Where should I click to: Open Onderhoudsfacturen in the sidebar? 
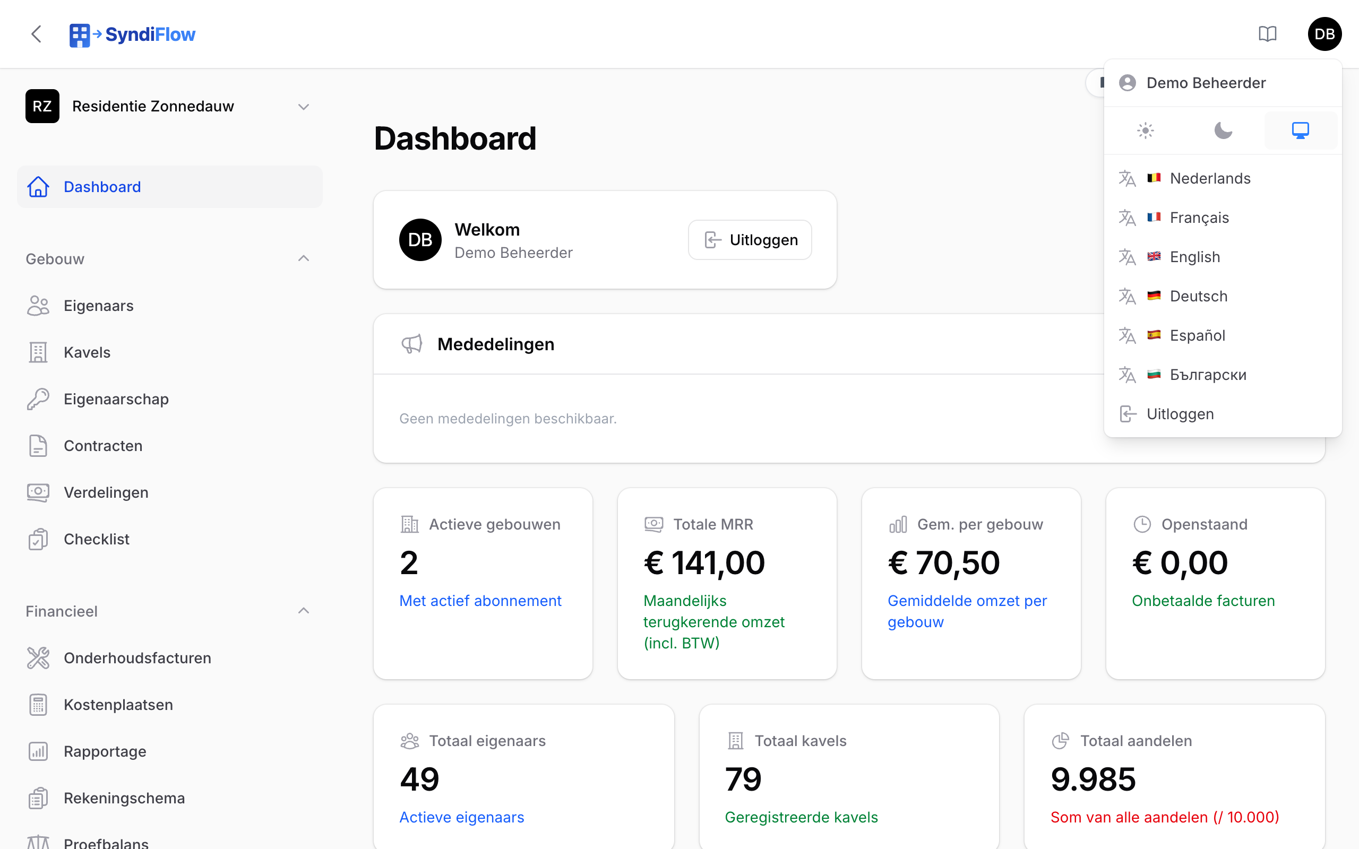pyautogui.click(x=169, y=658)
